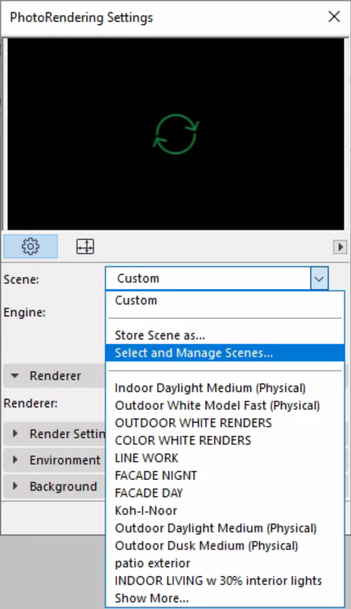Pick OUTDOOR WHITE RENDERS scene
This screenshot has width=351, height=609.
(225, 423)
